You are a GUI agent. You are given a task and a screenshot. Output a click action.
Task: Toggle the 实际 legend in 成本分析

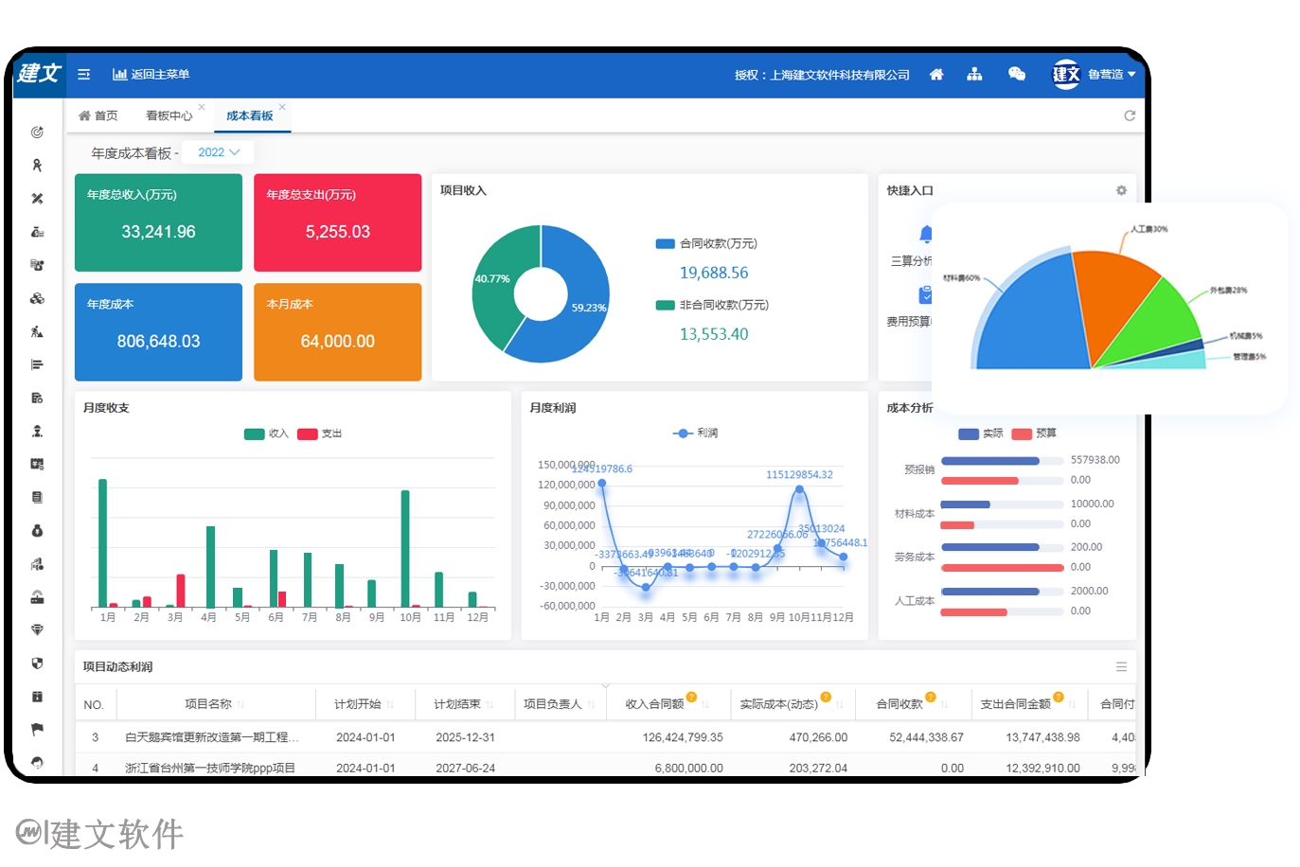pos(981,433)
